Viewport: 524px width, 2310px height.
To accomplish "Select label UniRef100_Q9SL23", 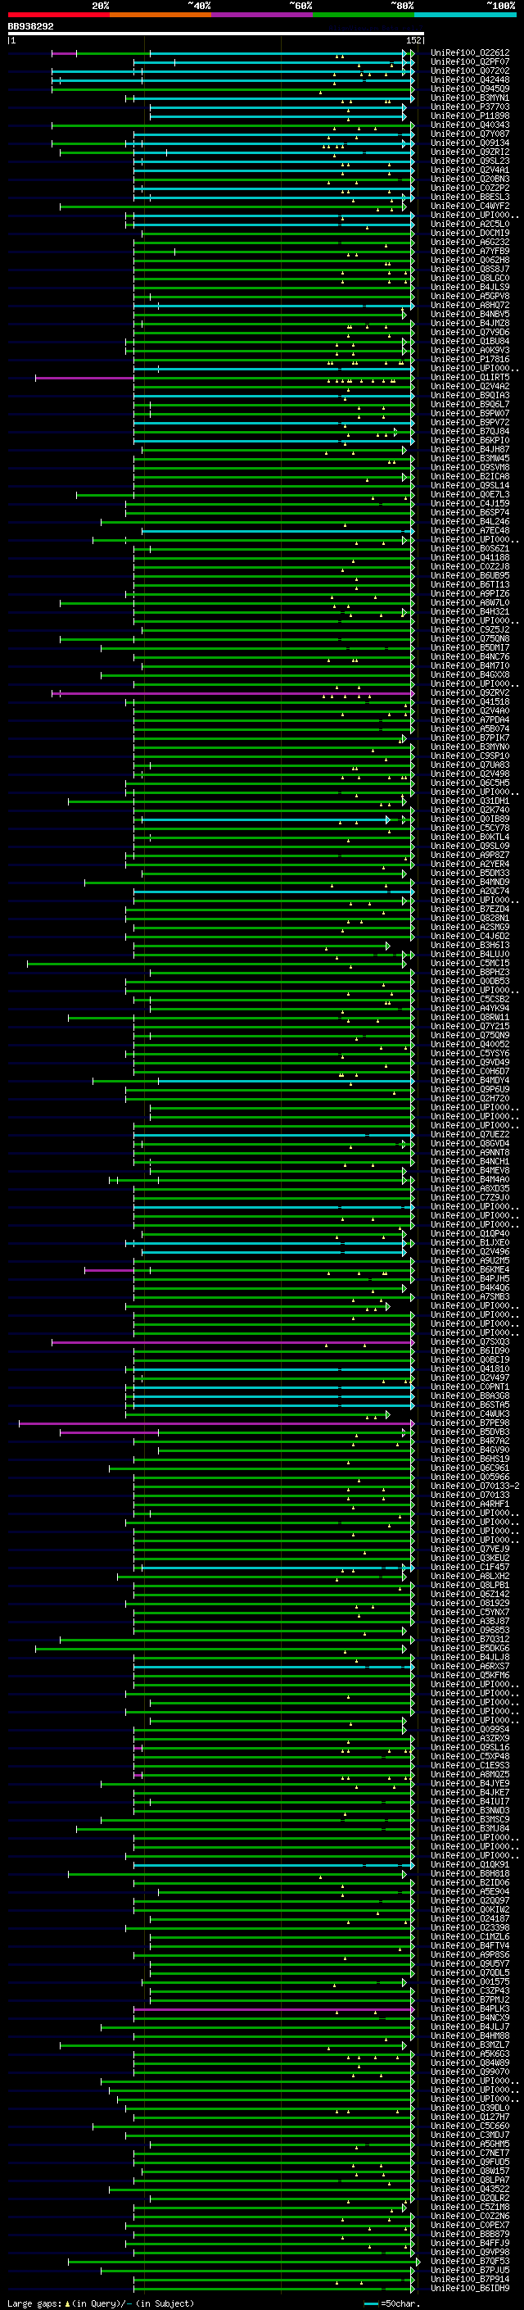I will [470, 161].
